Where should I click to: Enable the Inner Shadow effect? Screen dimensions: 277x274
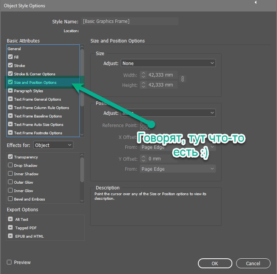point(10,173)
